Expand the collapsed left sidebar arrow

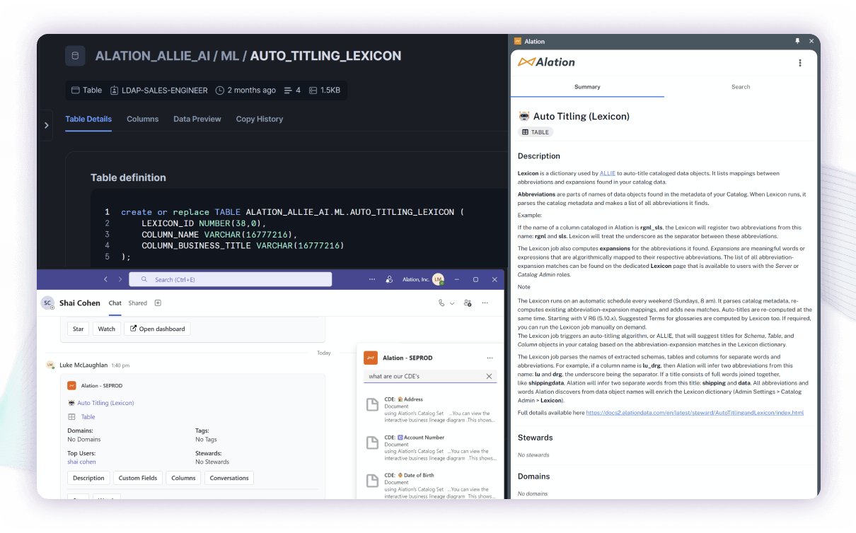[x=46, y=124]
